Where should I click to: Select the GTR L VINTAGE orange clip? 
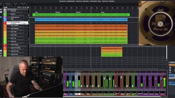[81, 26]
